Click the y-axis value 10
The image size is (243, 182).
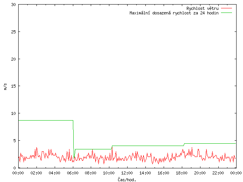pos(14,113)
